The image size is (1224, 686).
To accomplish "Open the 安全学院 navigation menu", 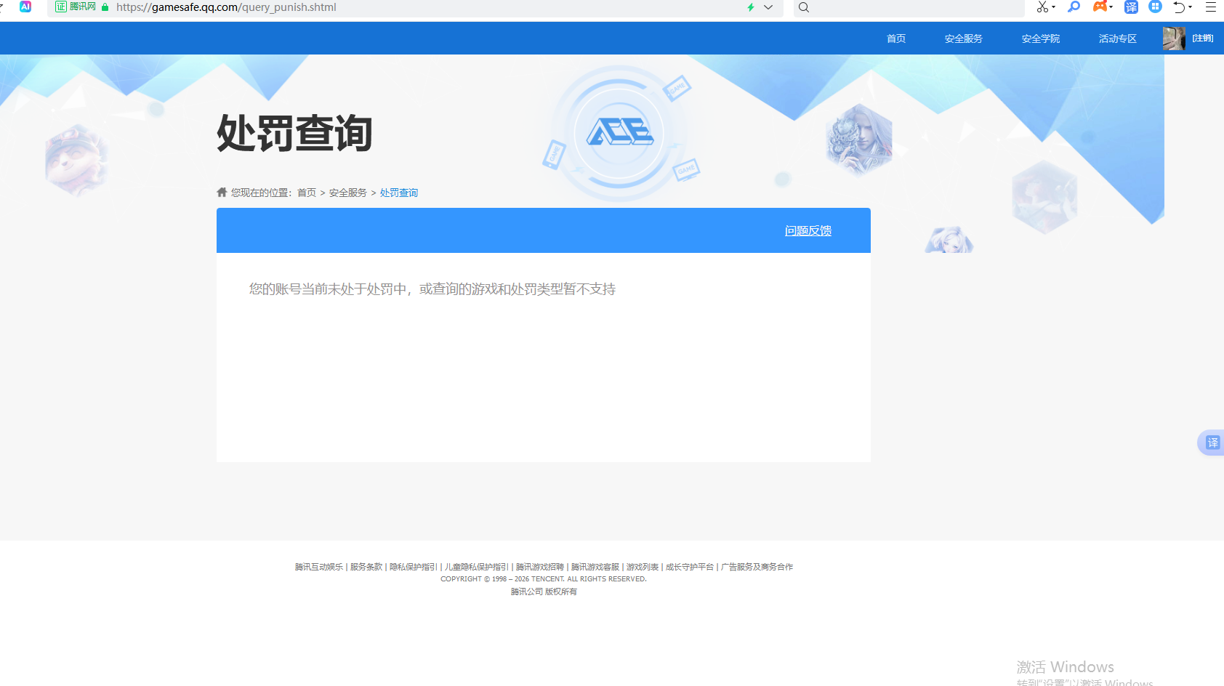I will pos(1039,38).
